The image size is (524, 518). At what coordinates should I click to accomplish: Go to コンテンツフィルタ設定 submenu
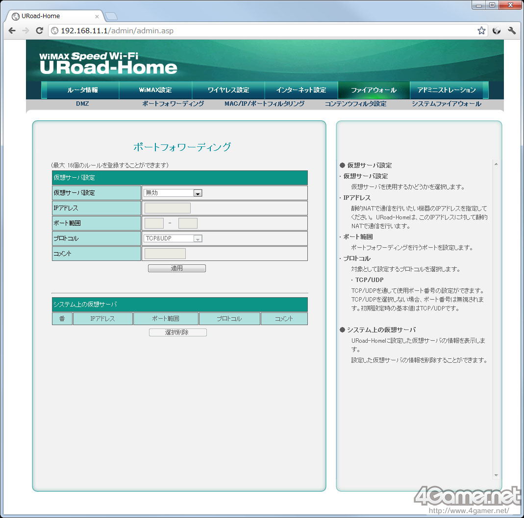[355, 104]
